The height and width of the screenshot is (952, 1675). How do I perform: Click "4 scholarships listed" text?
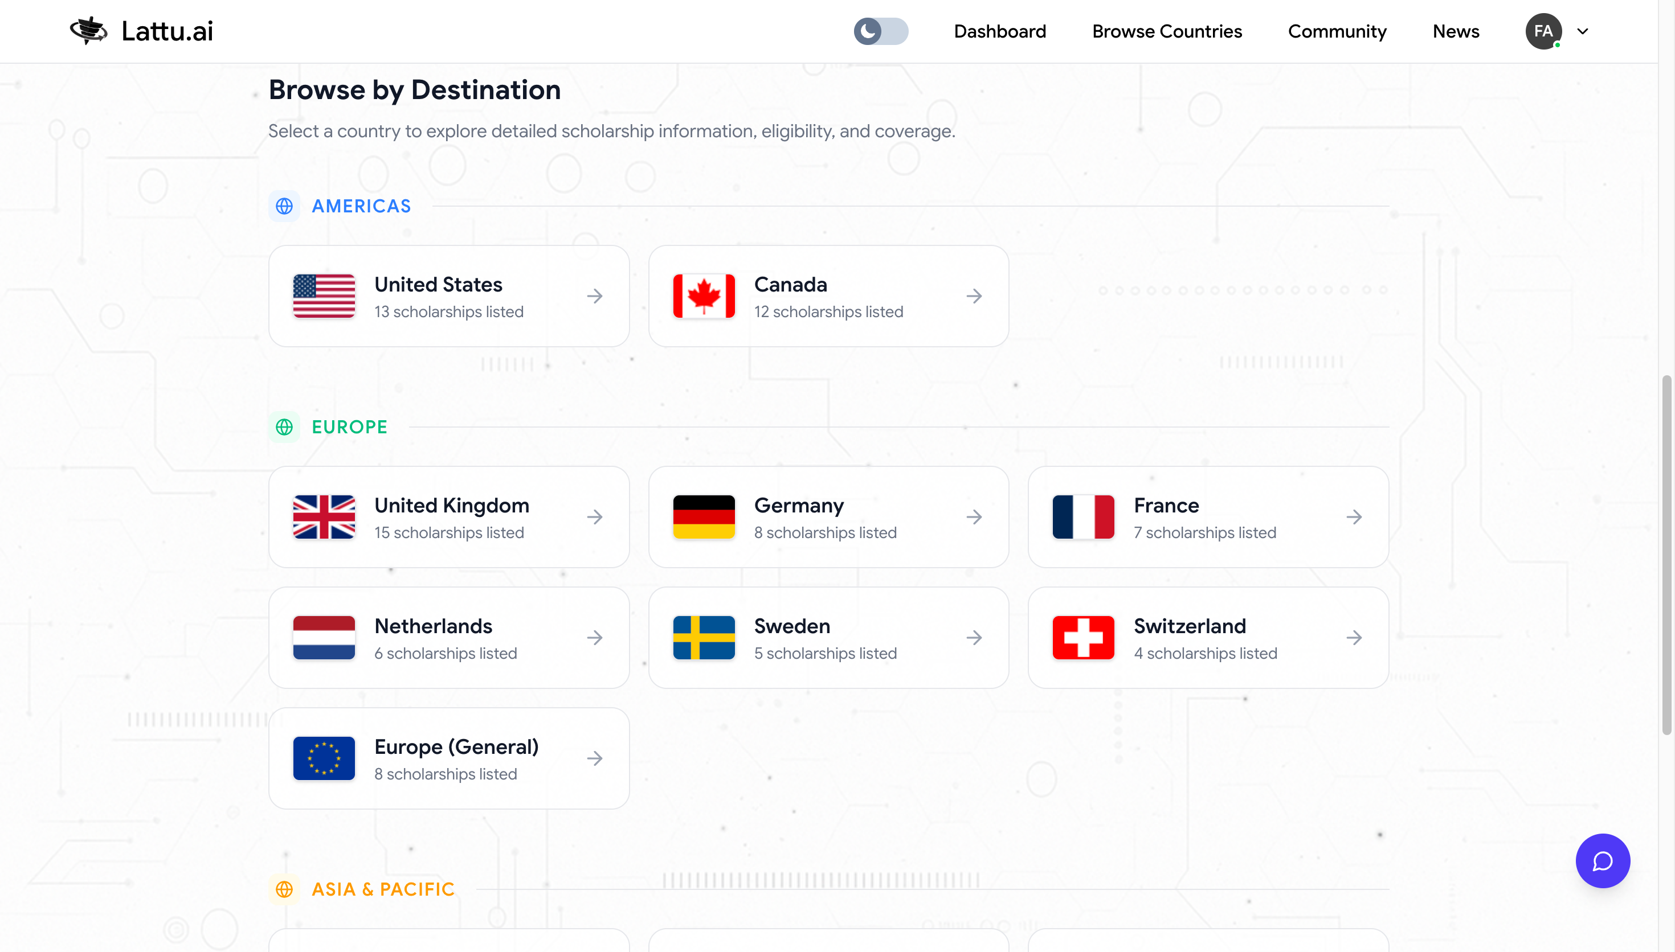pos(1206,653)
